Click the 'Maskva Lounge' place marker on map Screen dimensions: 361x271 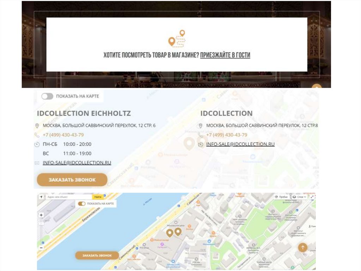(160, 240)
